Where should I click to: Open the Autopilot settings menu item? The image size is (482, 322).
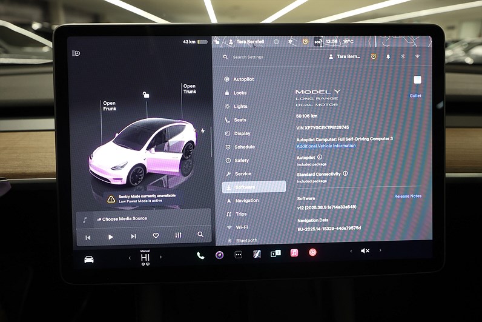pyautogui.click(x=243, y=79)
